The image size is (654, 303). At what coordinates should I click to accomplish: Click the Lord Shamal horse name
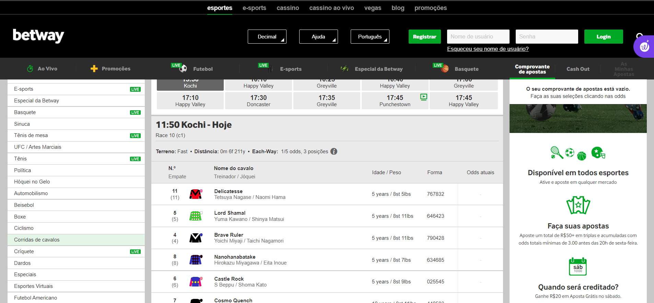pyautogui.click(x=230, y=213)
